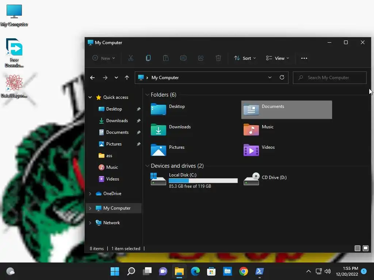Click the Free Download desktop shortcut
Screen dimensions: 374x280
[x=14, y=52]
